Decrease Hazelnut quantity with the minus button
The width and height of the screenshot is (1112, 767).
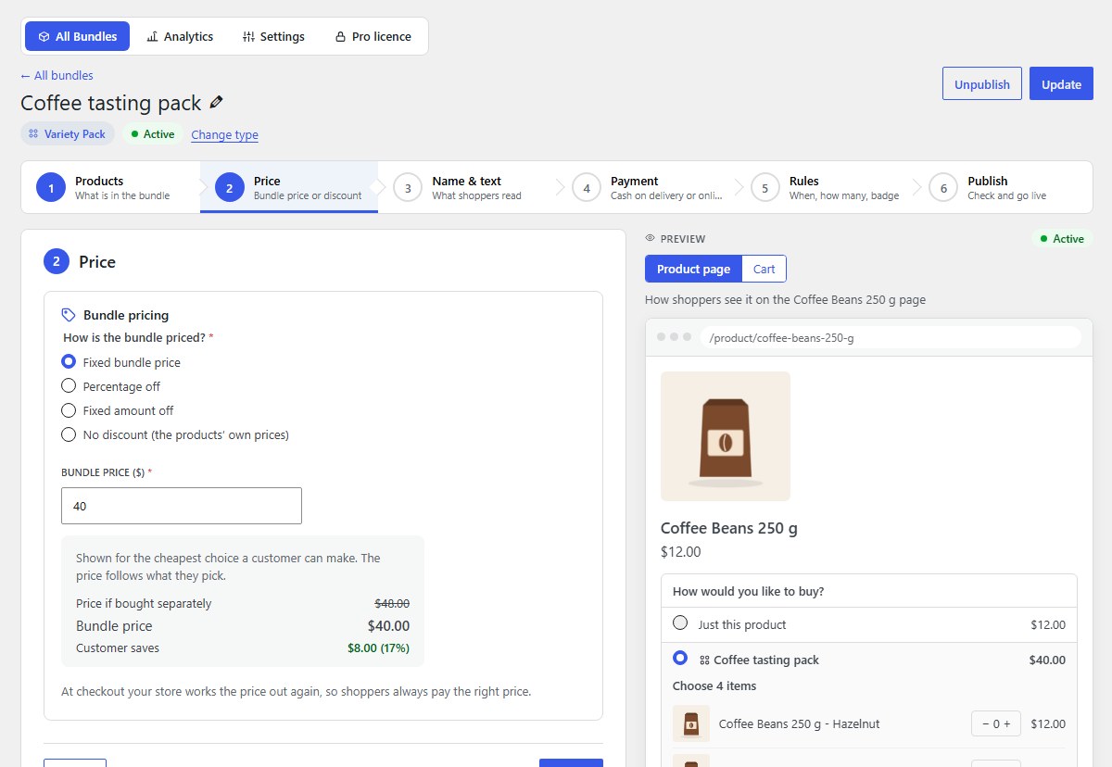(984, 724)
